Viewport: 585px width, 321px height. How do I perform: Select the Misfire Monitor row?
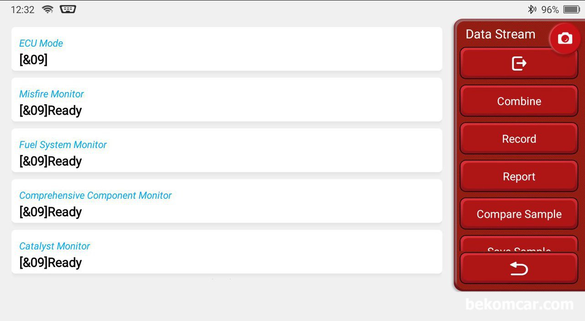point(227,100)
